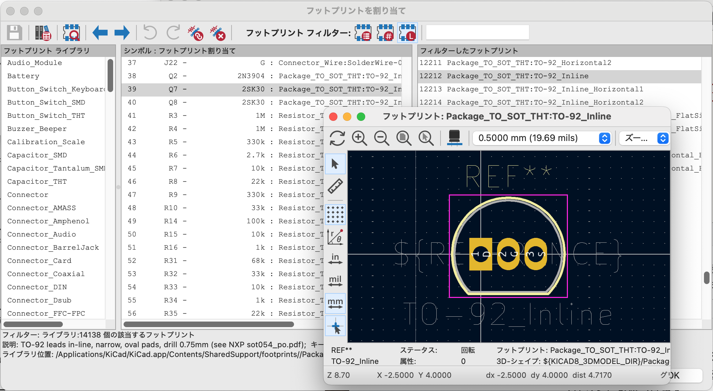This screenshot has height=391, width=713.
Task: Open the 0.5000 mm grid size dropdown
Action: pos(542,138)
